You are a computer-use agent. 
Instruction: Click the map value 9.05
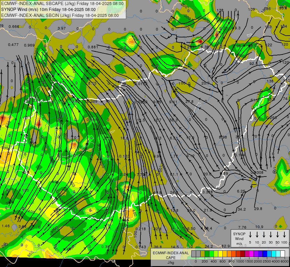click(157, 102)
